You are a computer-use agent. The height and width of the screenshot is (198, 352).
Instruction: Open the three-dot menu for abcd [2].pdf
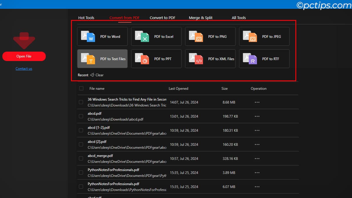[257, 145]
